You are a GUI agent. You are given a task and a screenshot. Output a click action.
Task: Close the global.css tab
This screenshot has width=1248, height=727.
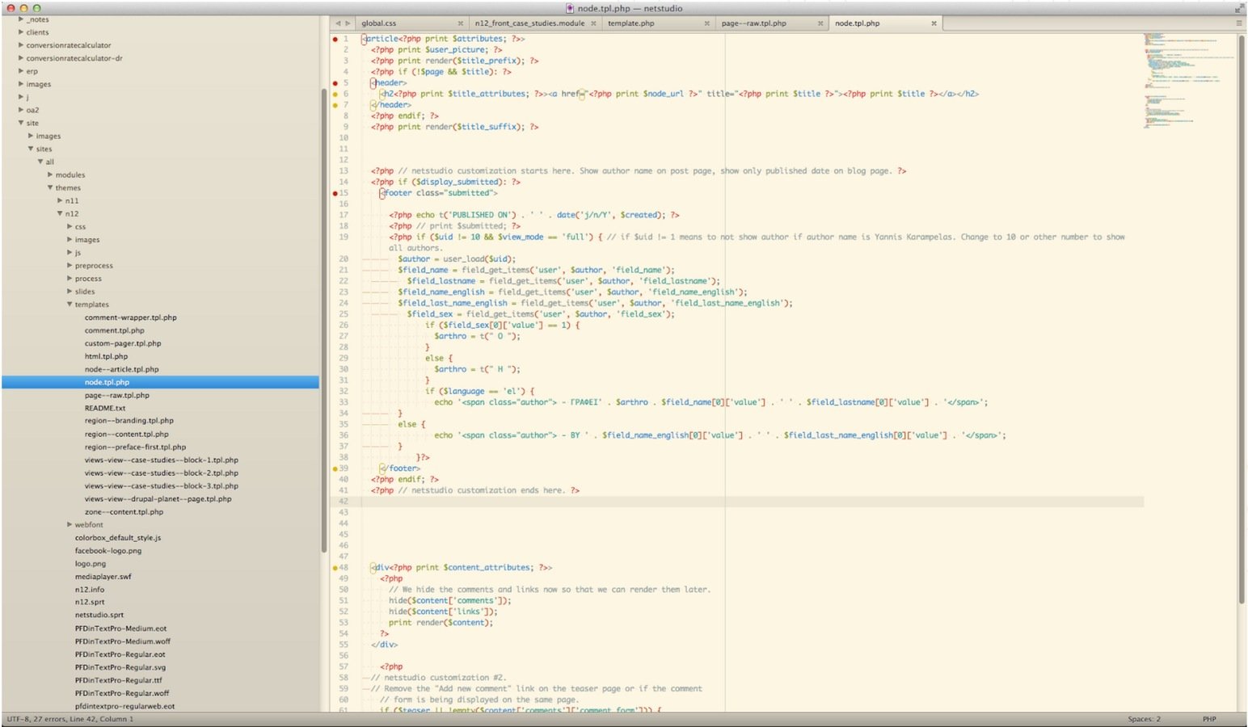coord(461,23)
